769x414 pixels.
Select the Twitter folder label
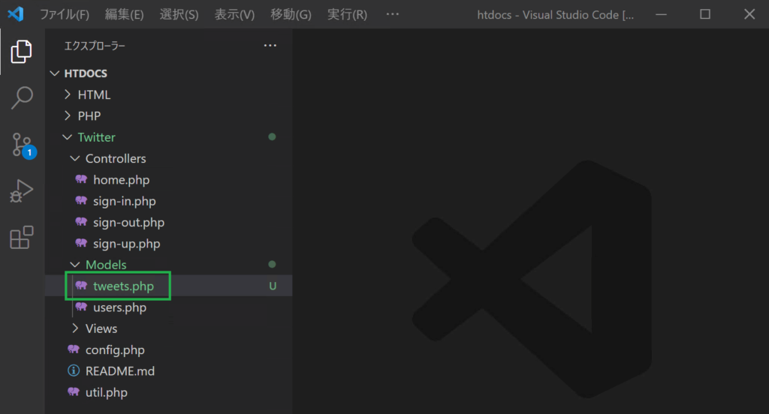(97, 137)
